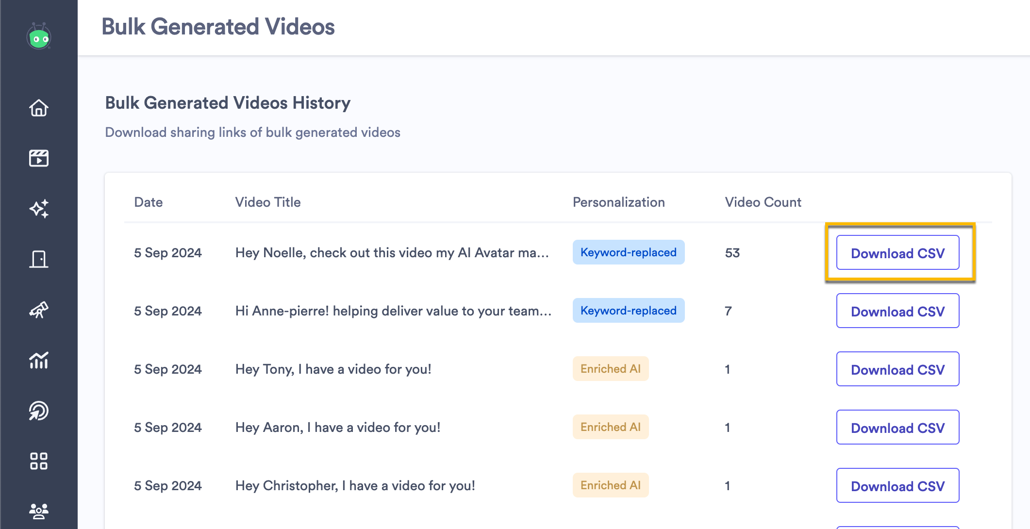Viewport: 1030px width, 529px height.
Task: Download CSV for Hey Tony's video
Action: [897, 369]
